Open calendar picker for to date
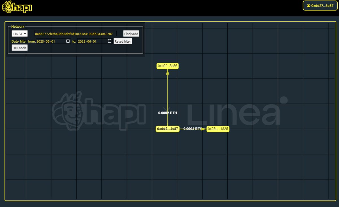This screenshot has height=207, width=339. click(110, 41)
